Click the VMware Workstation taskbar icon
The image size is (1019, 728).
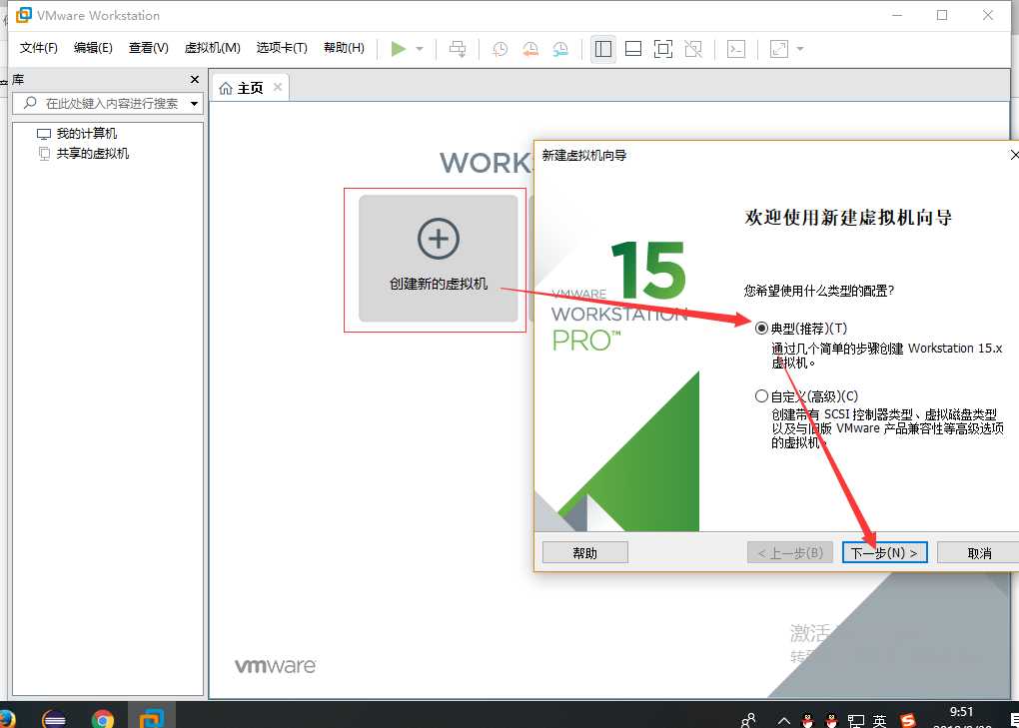152,718
